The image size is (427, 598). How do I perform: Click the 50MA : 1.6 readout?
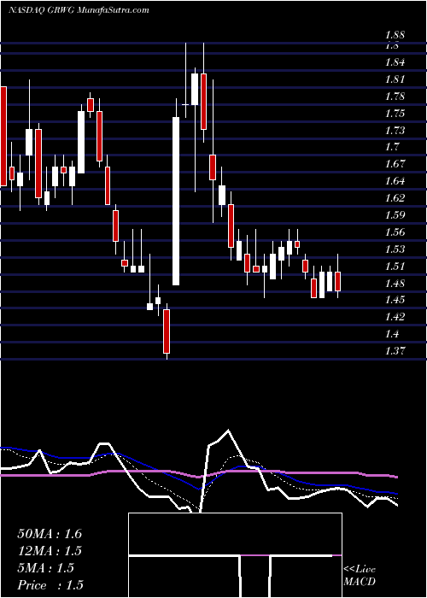pos(50,534)
